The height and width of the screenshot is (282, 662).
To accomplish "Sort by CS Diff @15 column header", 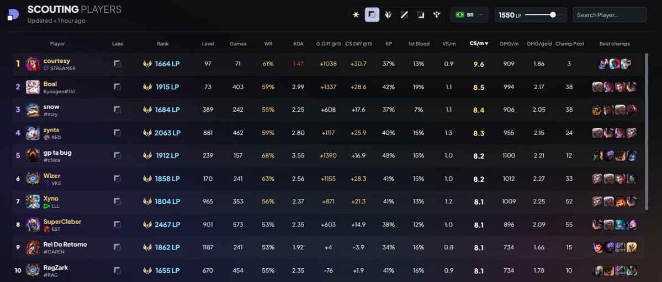I will click(359, 44).
